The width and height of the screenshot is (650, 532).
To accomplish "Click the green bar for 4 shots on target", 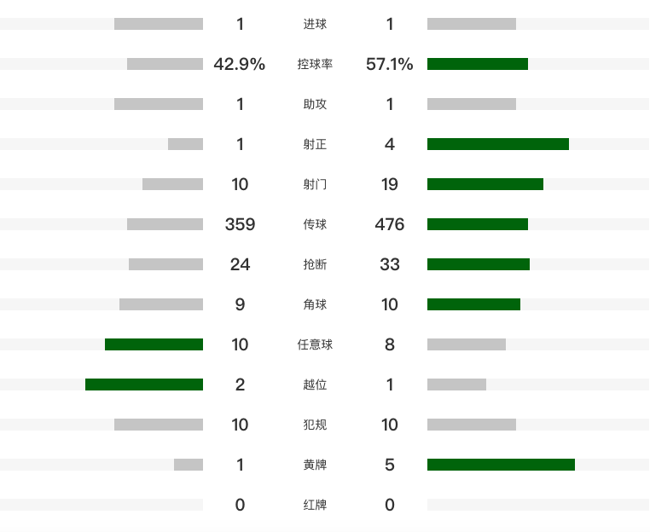I will [498, 144].
